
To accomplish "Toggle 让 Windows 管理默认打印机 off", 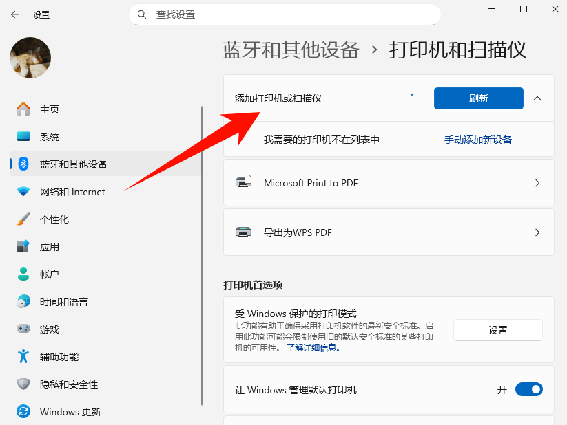I will pyautogui.click(x=528, y=389).
